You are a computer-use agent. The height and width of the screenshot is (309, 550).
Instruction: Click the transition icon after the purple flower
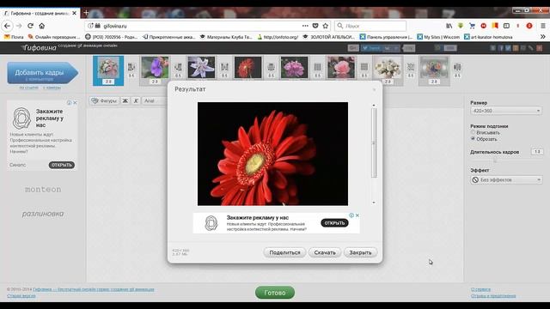tap(178, 67)
